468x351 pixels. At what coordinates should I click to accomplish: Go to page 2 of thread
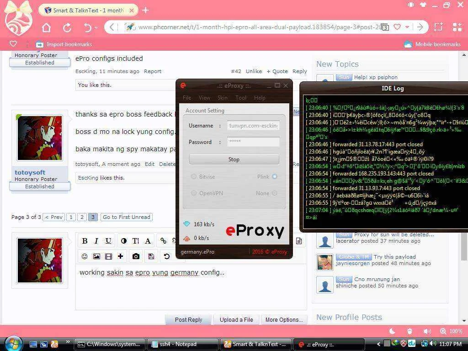[82, 217]
